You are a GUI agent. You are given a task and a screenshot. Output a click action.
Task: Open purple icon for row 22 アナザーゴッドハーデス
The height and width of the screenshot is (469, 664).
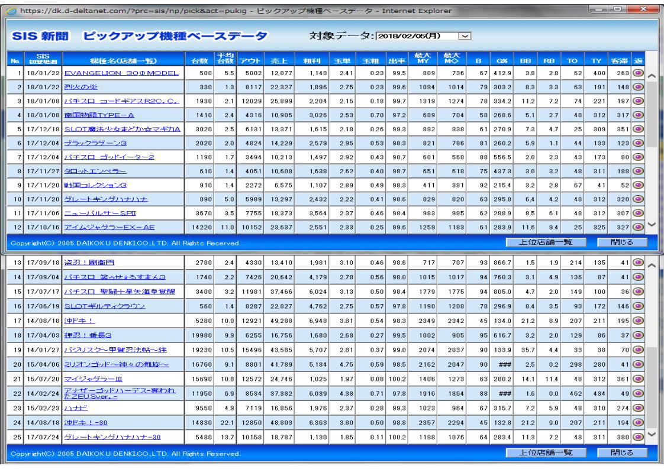pos(638,393)
